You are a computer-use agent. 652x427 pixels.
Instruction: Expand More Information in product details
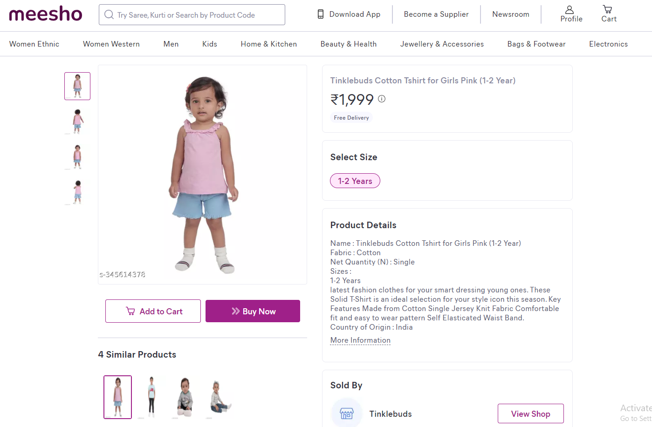point(360,340)
